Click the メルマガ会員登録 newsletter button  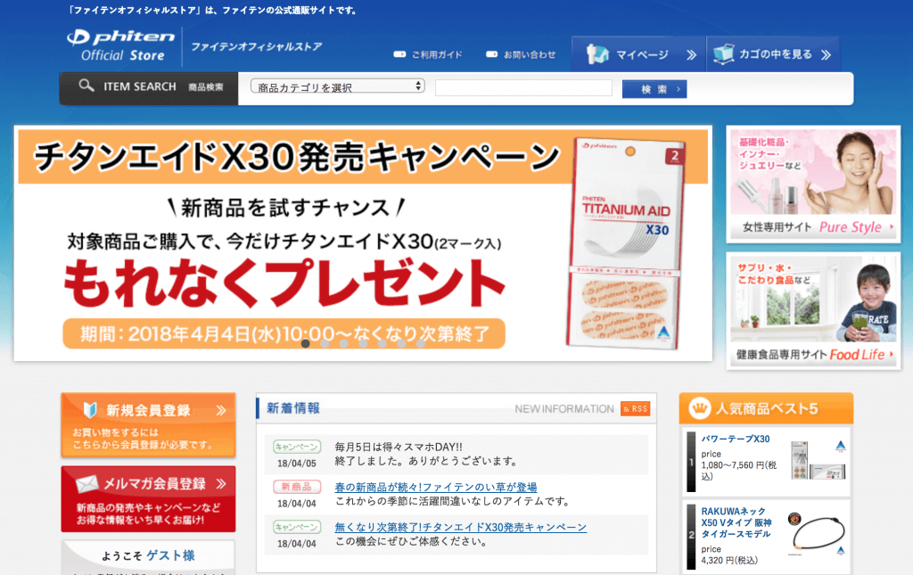(149, 498)
